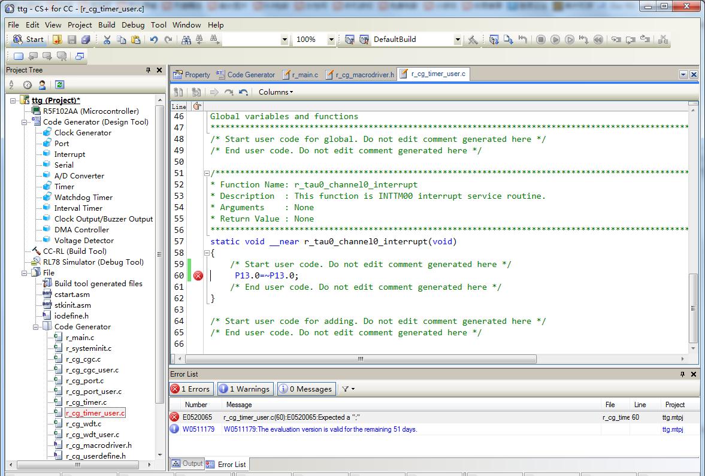Open the Columns dropdown in editor toolbar
This screenshot has width=705, height=476.
pos(276,92)
